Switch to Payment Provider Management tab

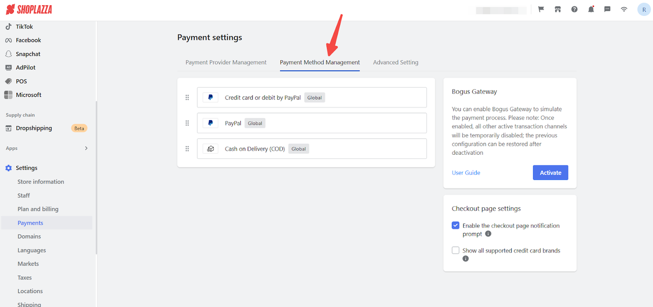pyautogui.click(x=226, y=62)
